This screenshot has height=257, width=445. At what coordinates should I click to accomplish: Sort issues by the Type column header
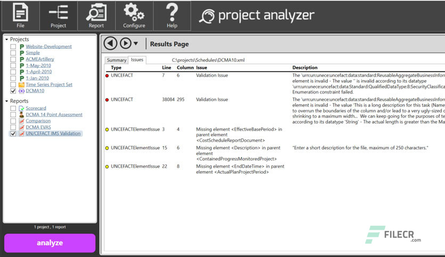tap(116, 67)
